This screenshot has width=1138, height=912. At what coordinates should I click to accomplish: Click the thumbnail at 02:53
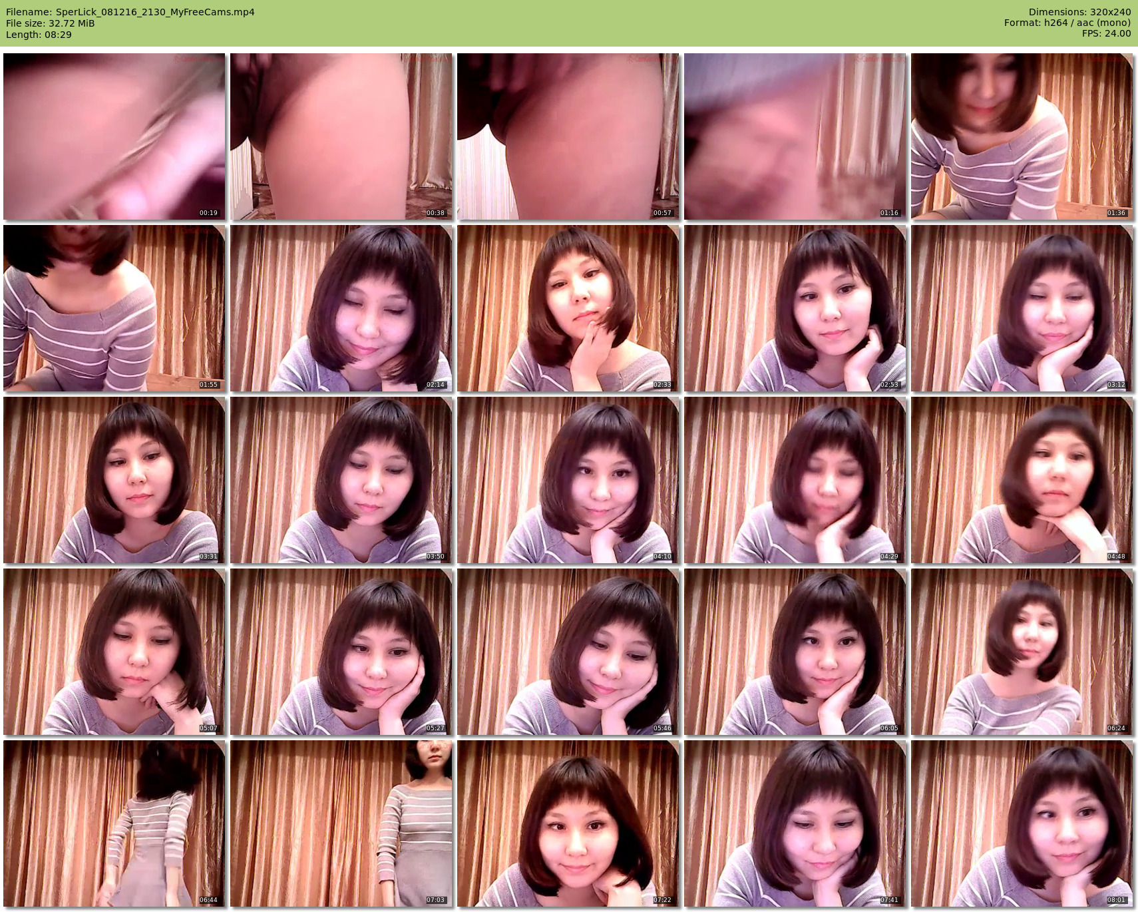point(795,308)
